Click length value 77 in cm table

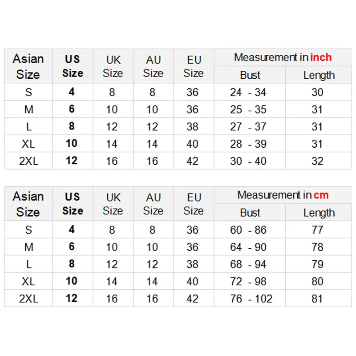point(317,230)
